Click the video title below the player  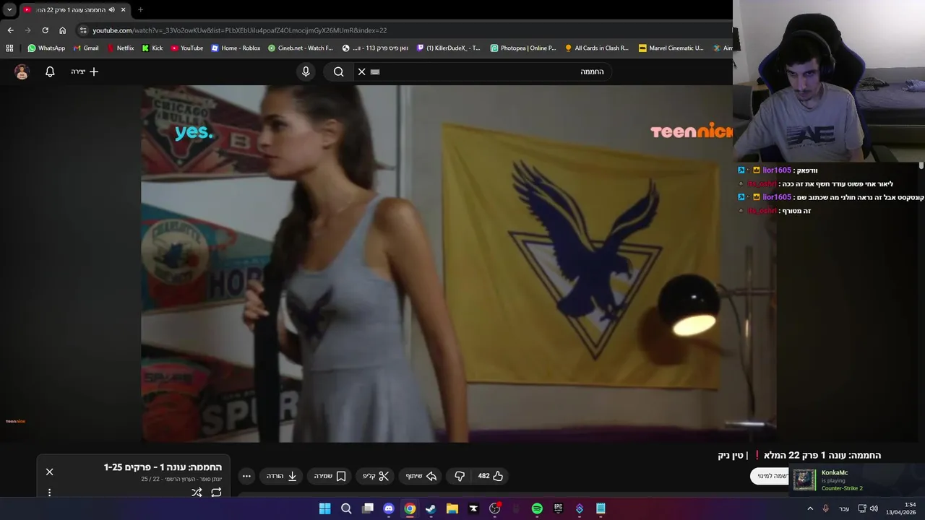click(x=799, y=455)
